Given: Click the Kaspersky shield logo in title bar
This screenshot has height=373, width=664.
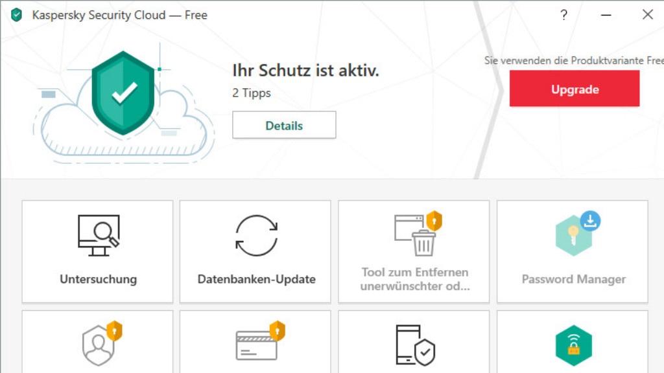Looking at the screenshot, I should (16, 14).
